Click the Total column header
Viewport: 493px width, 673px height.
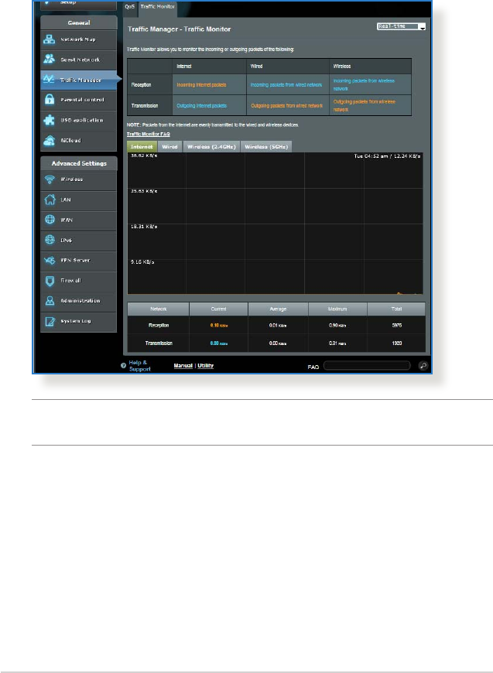pos(396,309)
